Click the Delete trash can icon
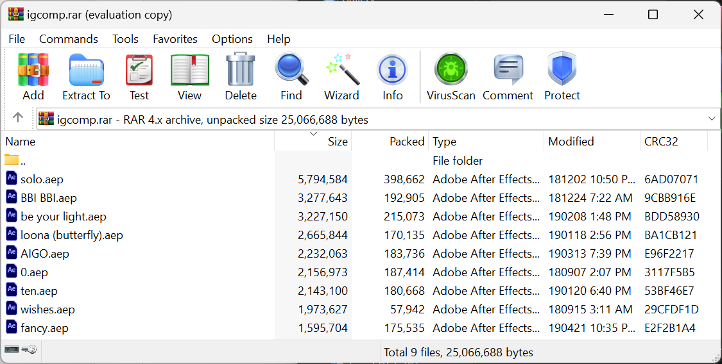The width and height of the screenshot is (722, 364). coord(241,70)
